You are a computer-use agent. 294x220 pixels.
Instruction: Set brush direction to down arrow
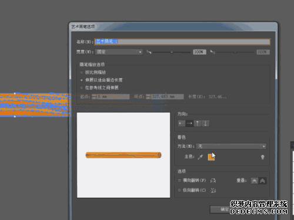pyautogui.click(x=205, y=123)
